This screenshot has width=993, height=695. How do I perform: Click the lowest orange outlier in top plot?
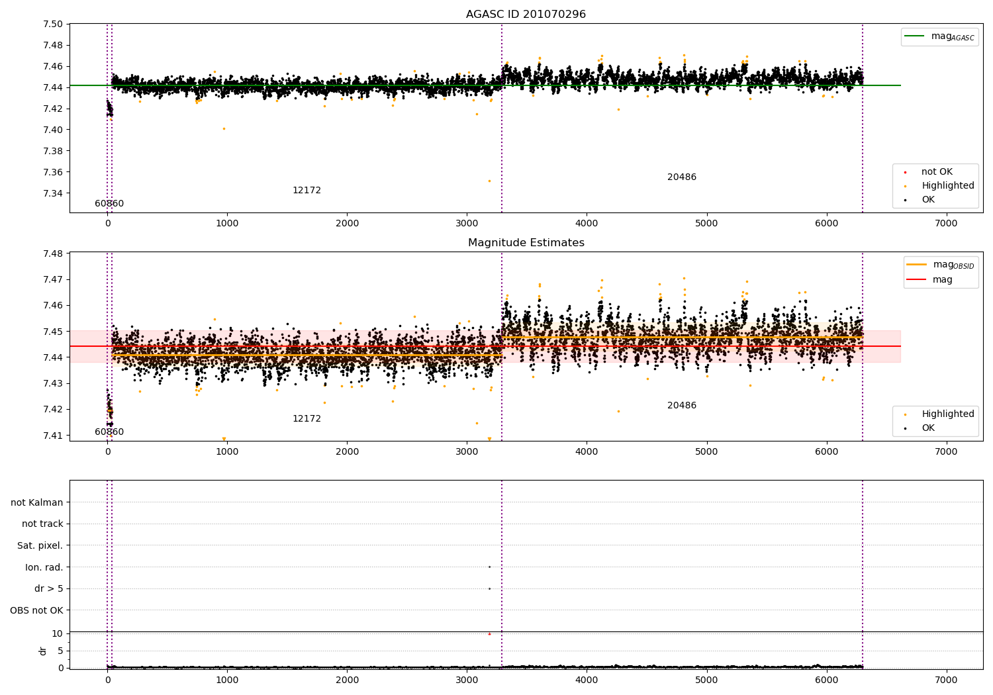click(x=489, y=181)
